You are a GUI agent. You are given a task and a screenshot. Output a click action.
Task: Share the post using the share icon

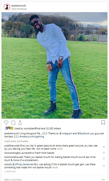(20, 123)
